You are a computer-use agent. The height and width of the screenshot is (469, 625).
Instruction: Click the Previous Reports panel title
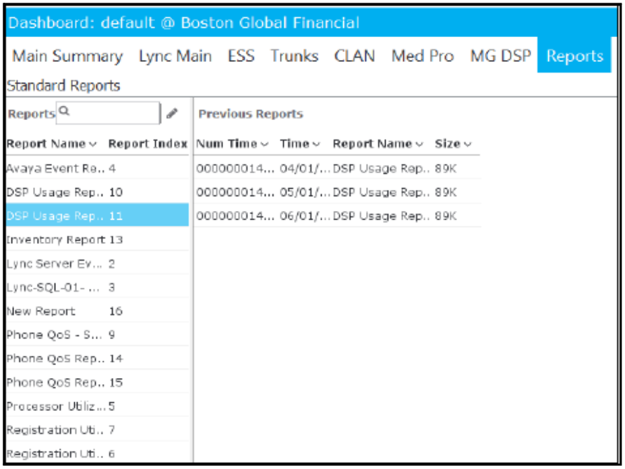pyautogui.click(x=251, y=114)
